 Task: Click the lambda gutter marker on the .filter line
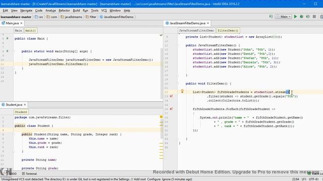(171, 96)
